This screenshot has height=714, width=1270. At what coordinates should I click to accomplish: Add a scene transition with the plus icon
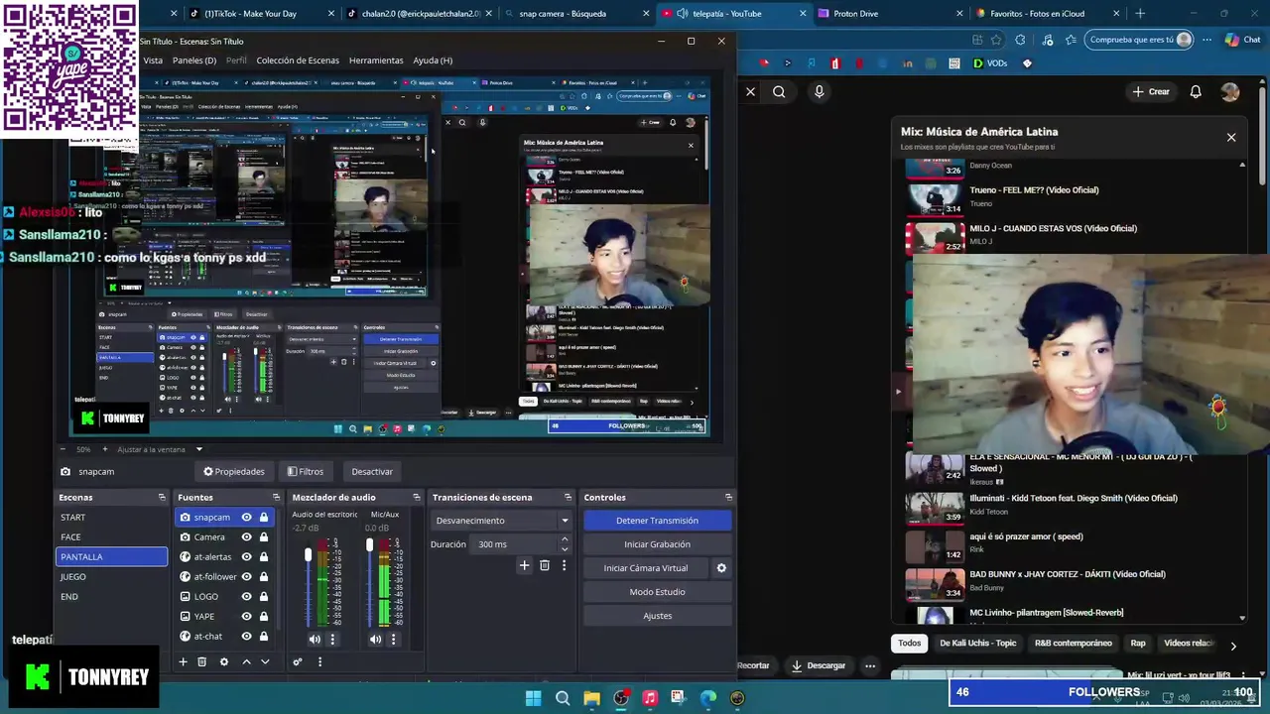524,565
